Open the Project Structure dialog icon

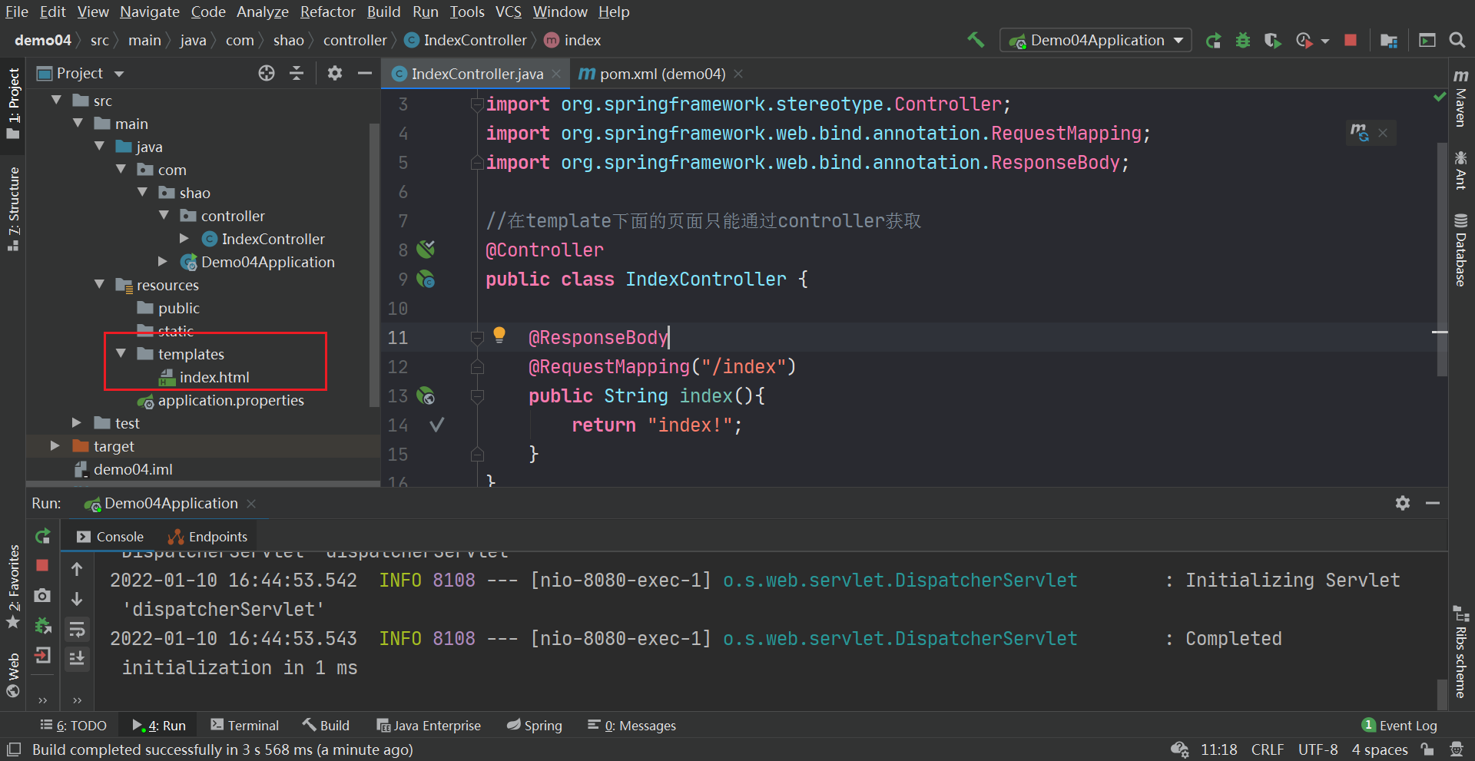click(1389, 41)
